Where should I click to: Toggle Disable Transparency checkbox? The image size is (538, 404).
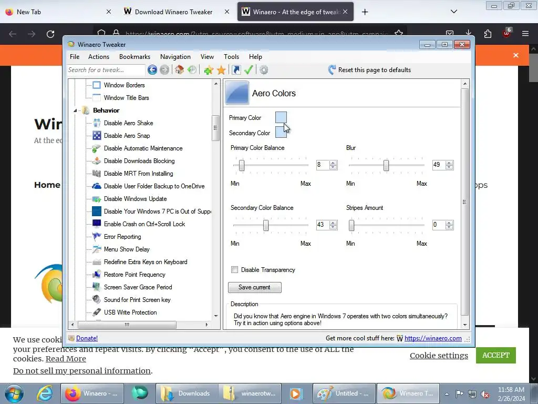235,270
